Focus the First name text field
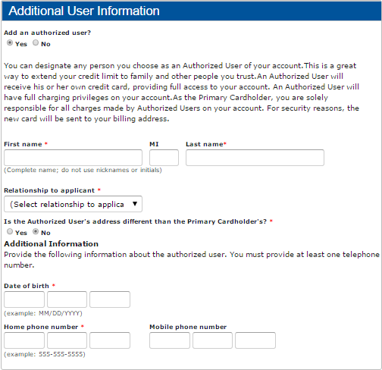 [x=73, y=158]
